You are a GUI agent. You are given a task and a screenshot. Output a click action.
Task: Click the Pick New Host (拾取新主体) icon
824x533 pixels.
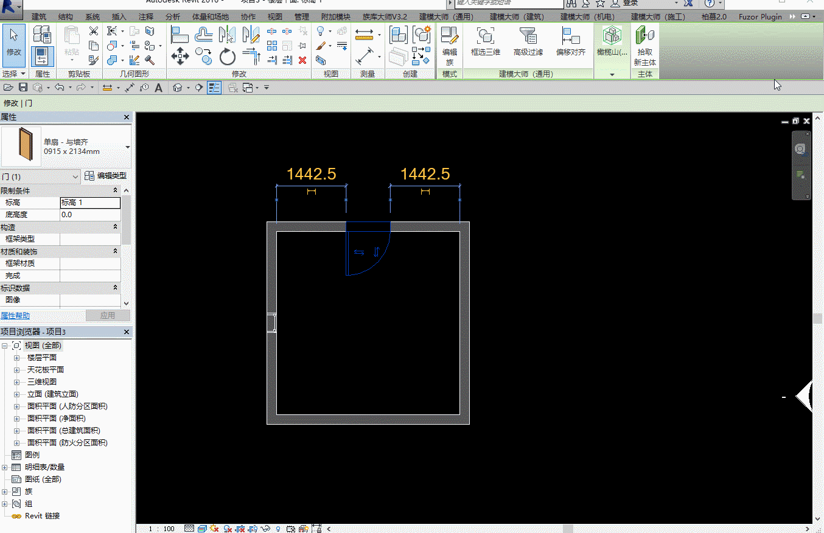[x=644, y=46]
